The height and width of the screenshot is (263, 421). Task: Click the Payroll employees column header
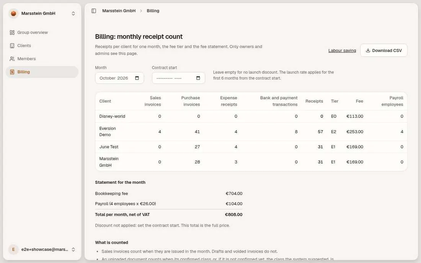392,101
